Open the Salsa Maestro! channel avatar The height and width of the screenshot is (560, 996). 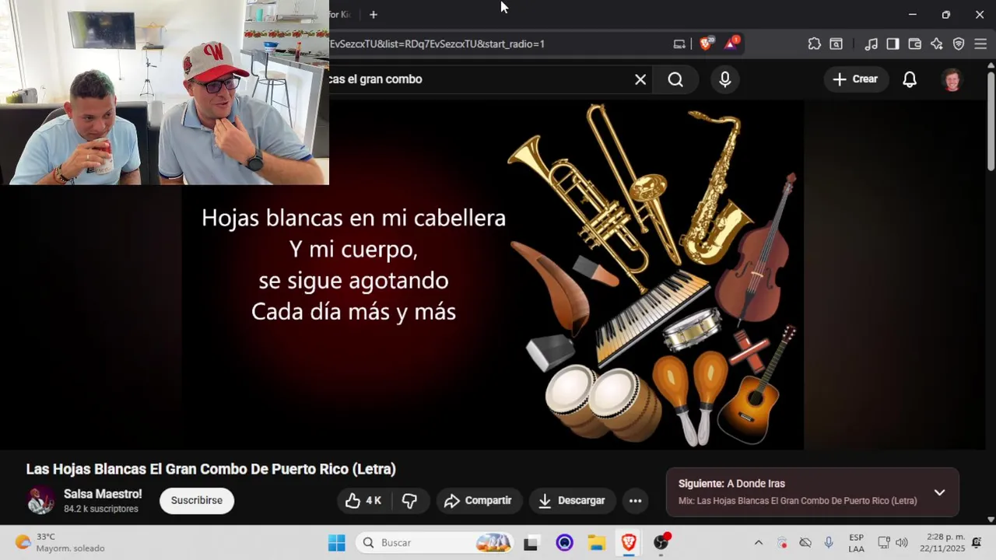(40, 500)
